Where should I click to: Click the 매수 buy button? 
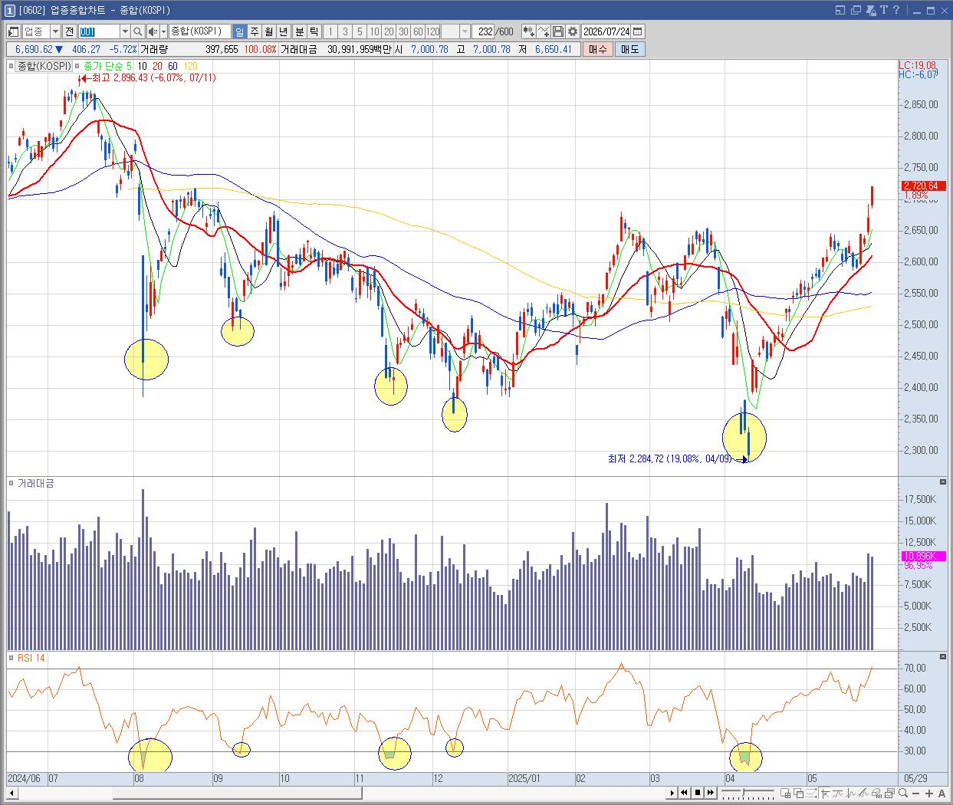click(x=598, y=49)
